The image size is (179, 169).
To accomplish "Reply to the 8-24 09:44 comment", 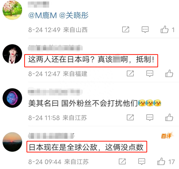I will pos(142,161).
